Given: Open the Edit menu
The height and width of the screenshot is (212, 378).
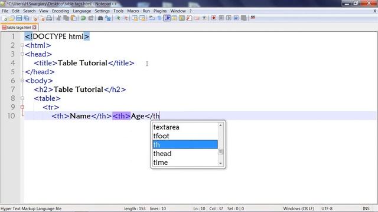Looking at the screenshot, I should click(x=16, y=11).
